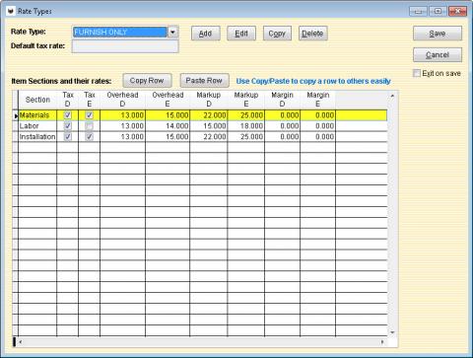The height and width of the screenshot is (358, 473).
Task: Toggle Tax D checkbox for Installation
Action: coord(68,136)
